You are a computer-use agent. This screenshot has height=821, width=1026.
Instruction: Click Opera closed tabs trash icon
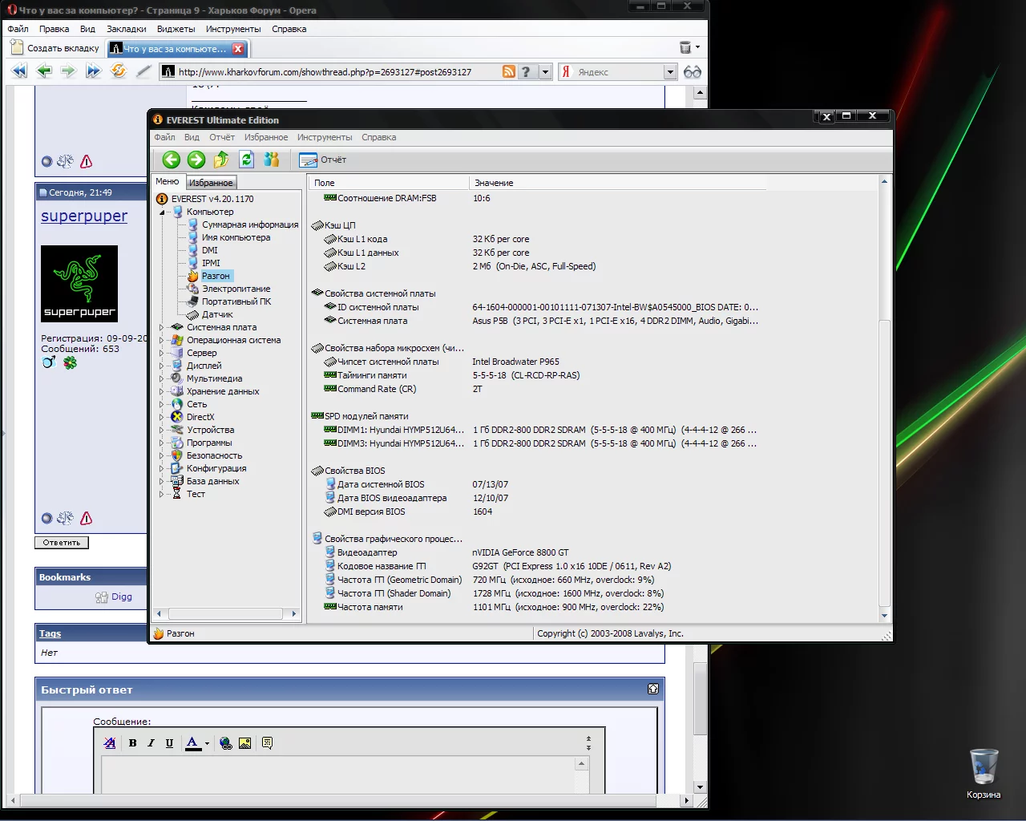pos(685,47)
